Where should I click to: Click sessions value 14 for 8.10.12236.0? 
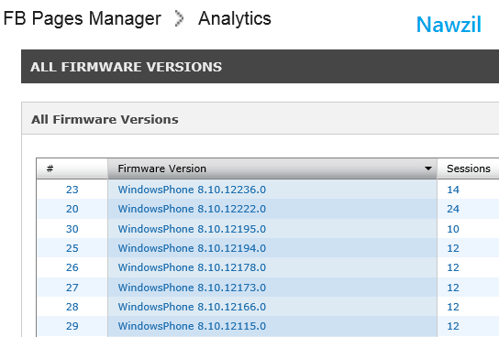pyautogui.click(x=453, y=190)
